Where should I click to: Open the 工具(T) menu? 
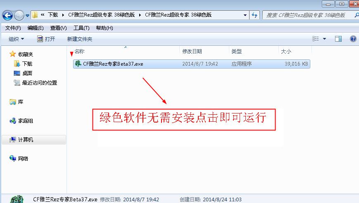coord(81,28)
